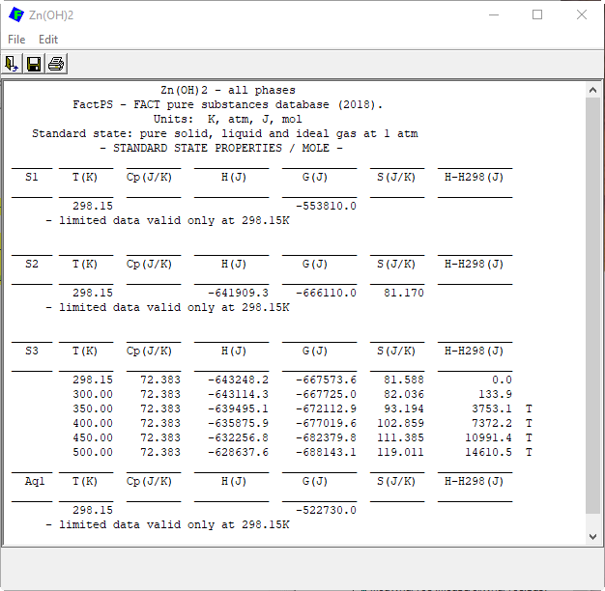
Task: Click the S3 H(J) value -643248.2
Action: (238, 380)
